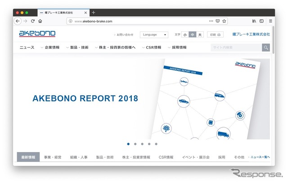The width and height of the screenshot is (288, 183).
Task: Submit site search with magnifier button
Action: pos(266,48)
